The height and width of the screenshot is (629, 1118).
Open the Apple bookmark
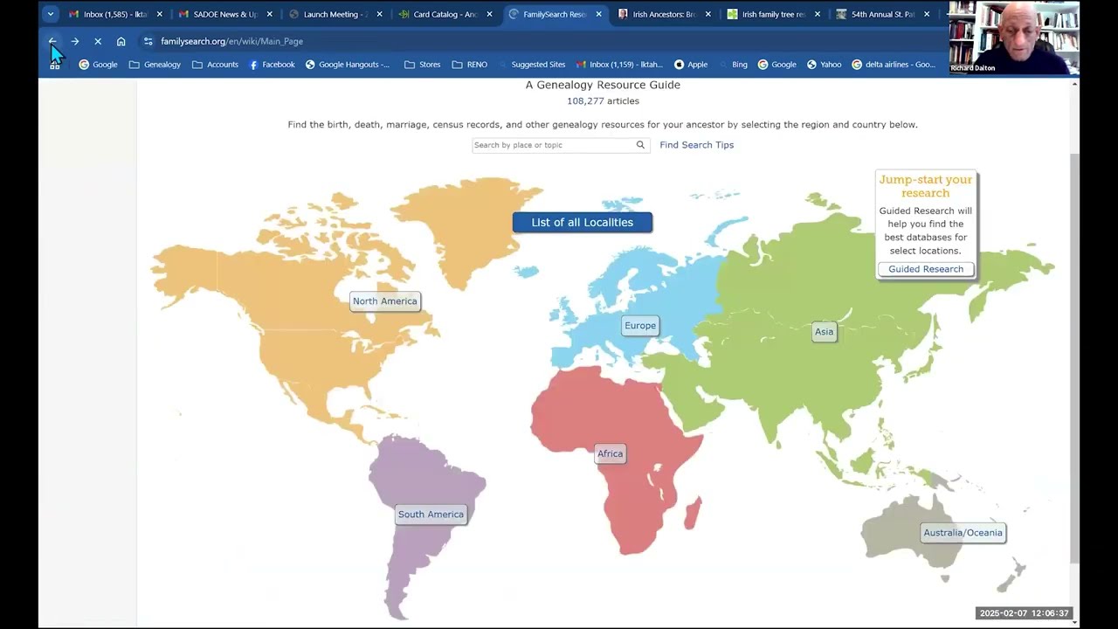[x=691, y=65]
